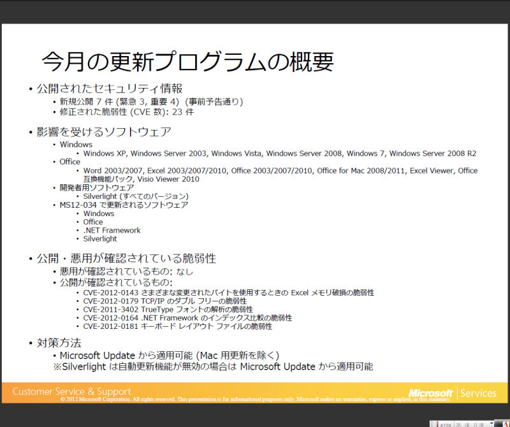Click the Customer Service & Support footer text

[x=71, y=391]
